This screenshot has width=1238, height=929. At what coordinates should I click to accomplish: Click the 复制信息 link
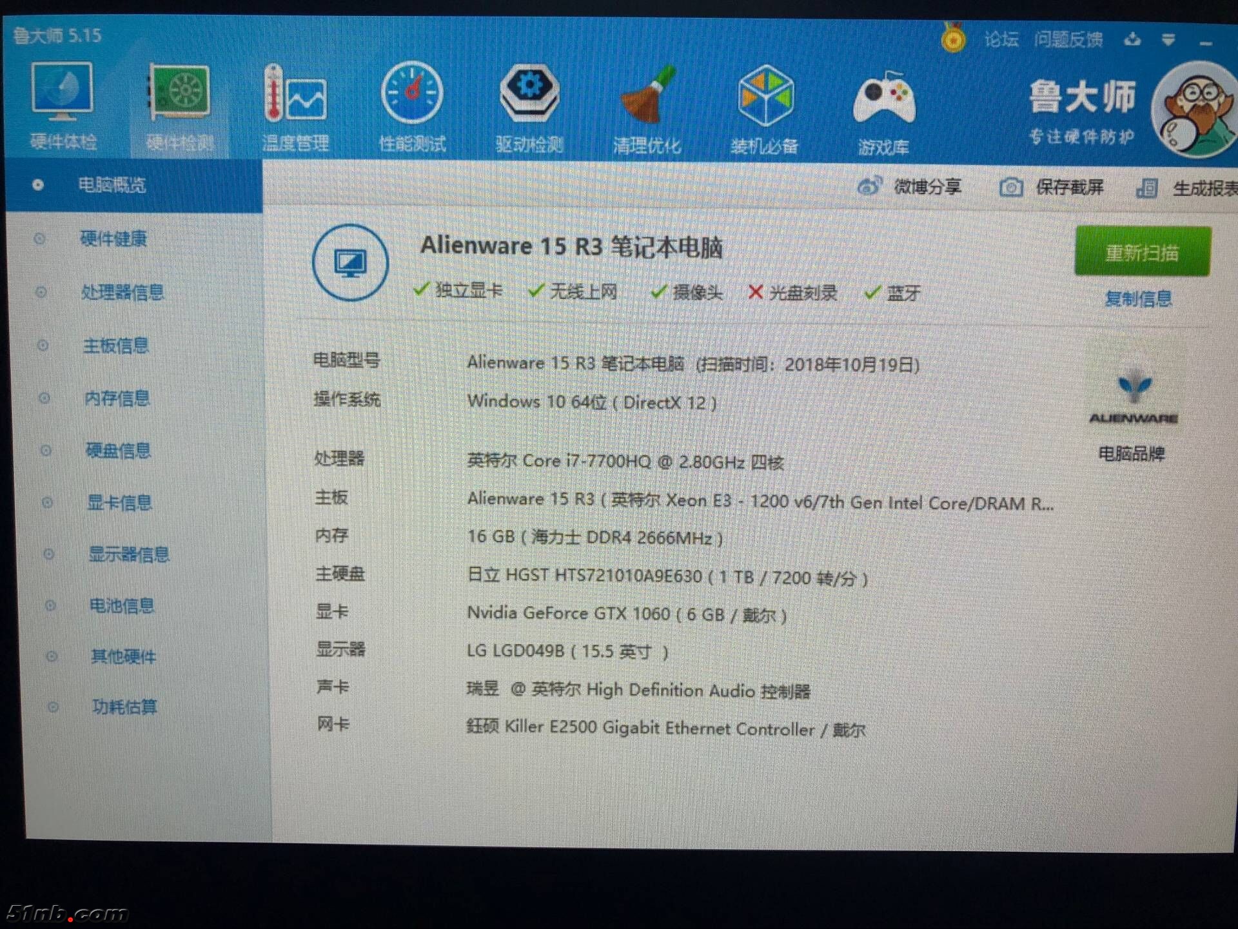coord(1138,299)
